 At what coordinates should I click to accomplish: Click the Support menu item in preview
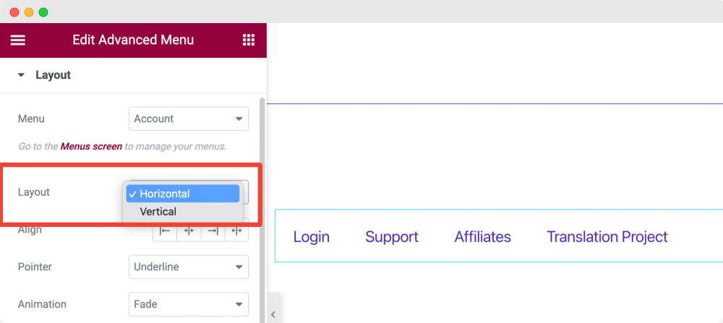coord(392,237)
